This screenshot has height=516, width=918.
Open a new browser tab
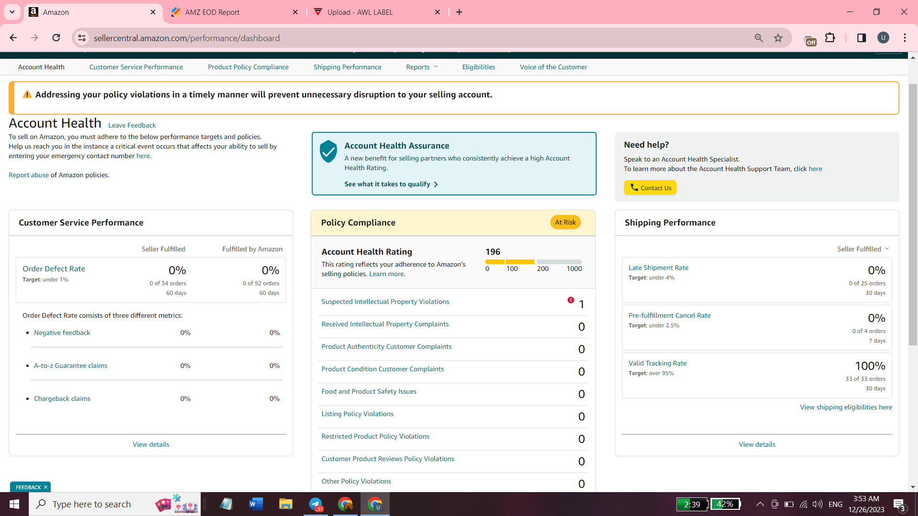[x=459, y=12]
